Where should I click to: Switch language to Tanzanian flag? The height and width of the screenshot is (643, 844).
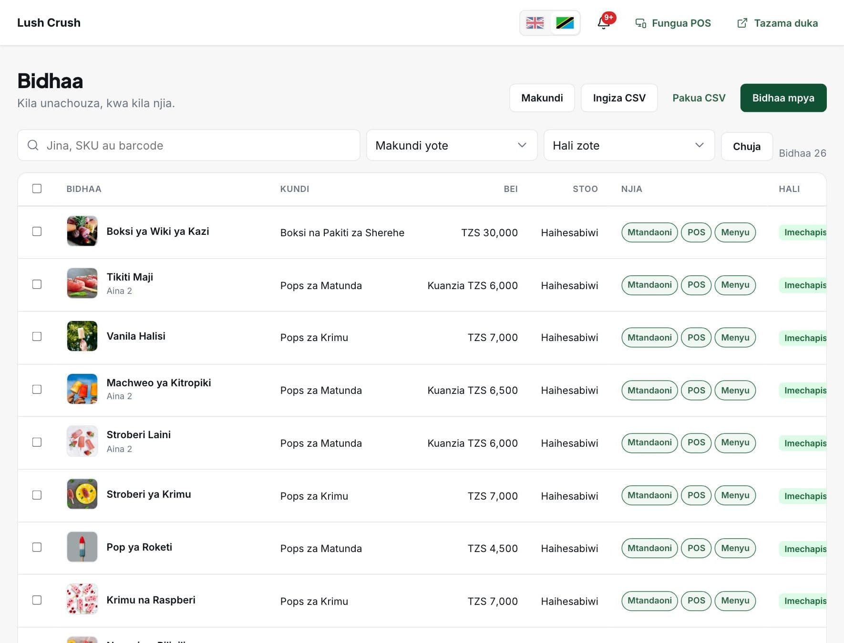coord(565,23)
